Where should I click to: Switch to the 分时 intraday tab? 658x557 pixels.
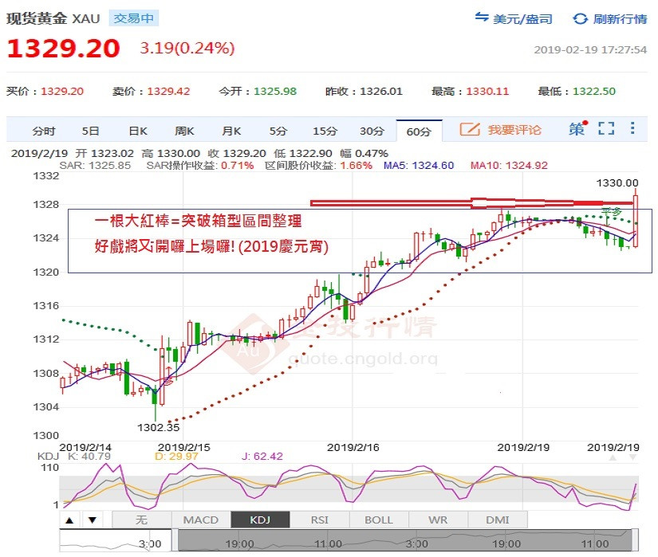(x=44, y=131)
